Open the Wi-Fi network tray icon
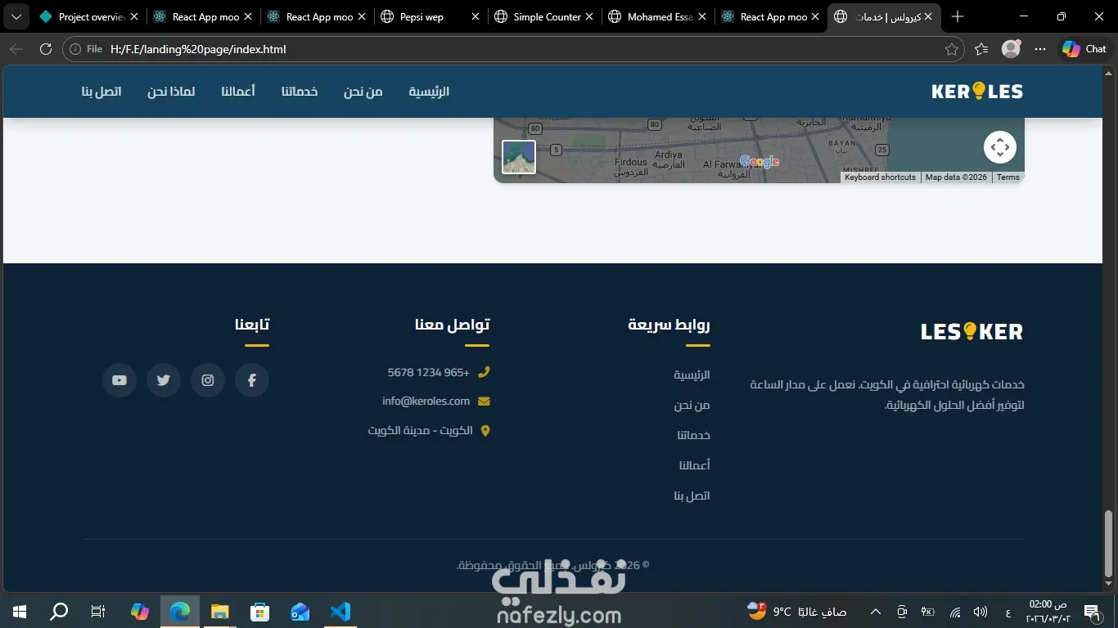Viewport: 1118px width, 628px height. (x=954, y=612)
